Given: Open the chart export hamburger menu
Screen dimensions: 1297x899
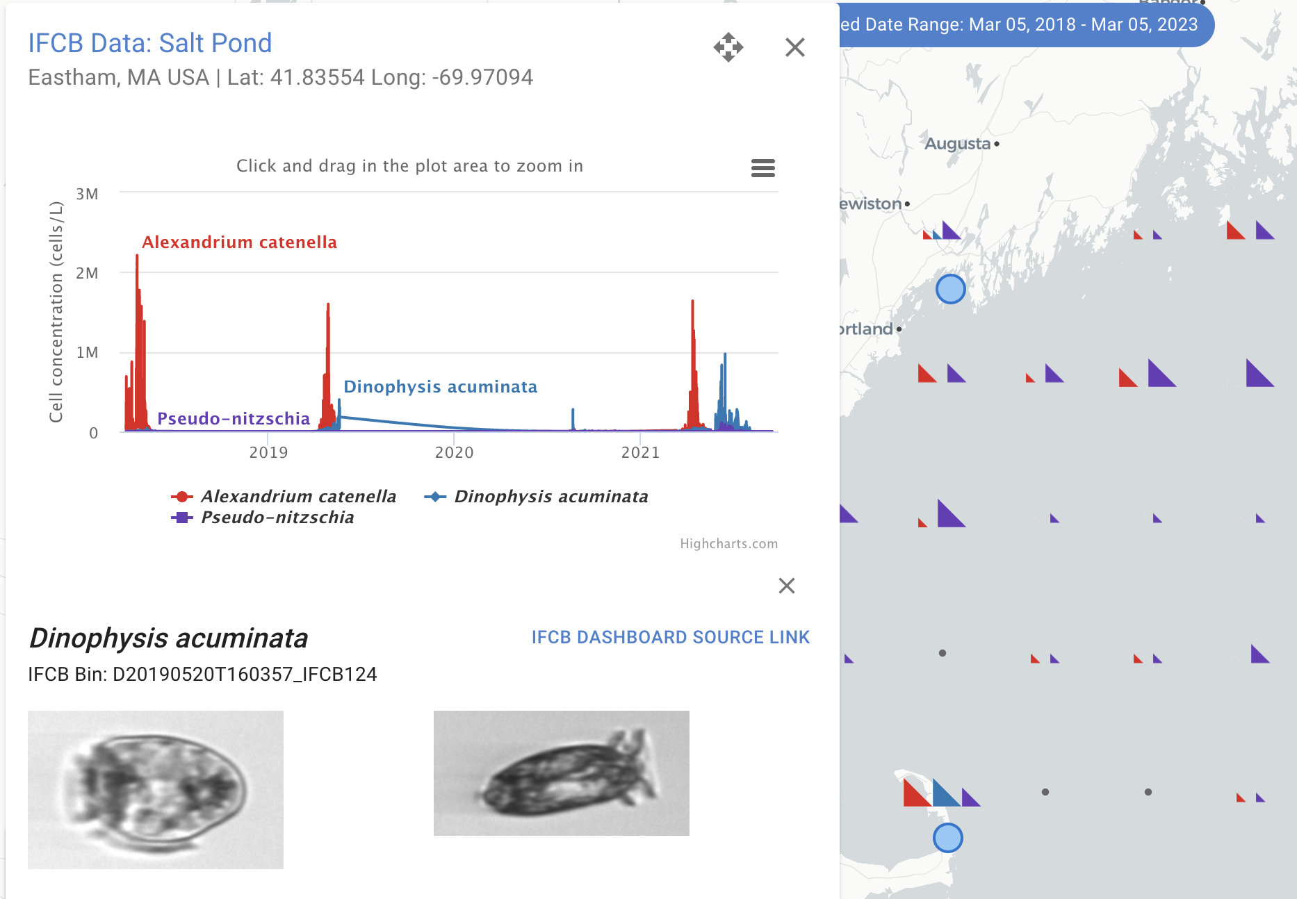Looking at the screenshot, I should pos(762,167).
